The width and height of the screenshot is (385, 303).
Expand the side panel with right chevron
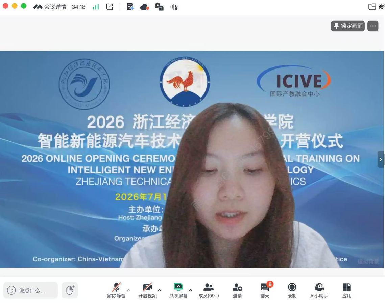click(x=381, y=159)
